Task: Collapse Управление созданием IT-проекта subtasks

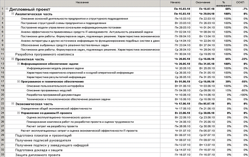Action: pos(19,113)
